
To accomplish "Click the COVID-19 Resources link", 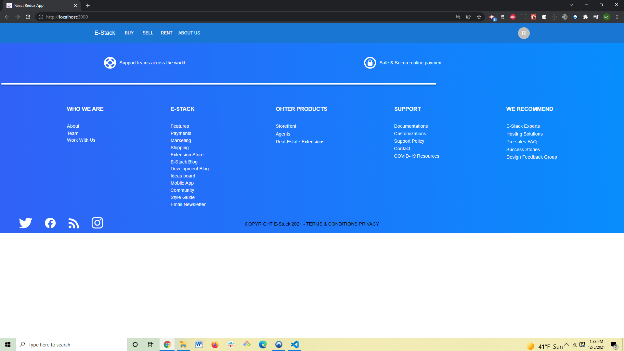I will click(x=416, y=156).
